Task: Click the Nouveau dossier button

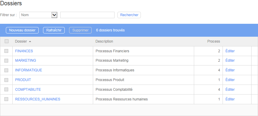Action: (x=22, y=30)
